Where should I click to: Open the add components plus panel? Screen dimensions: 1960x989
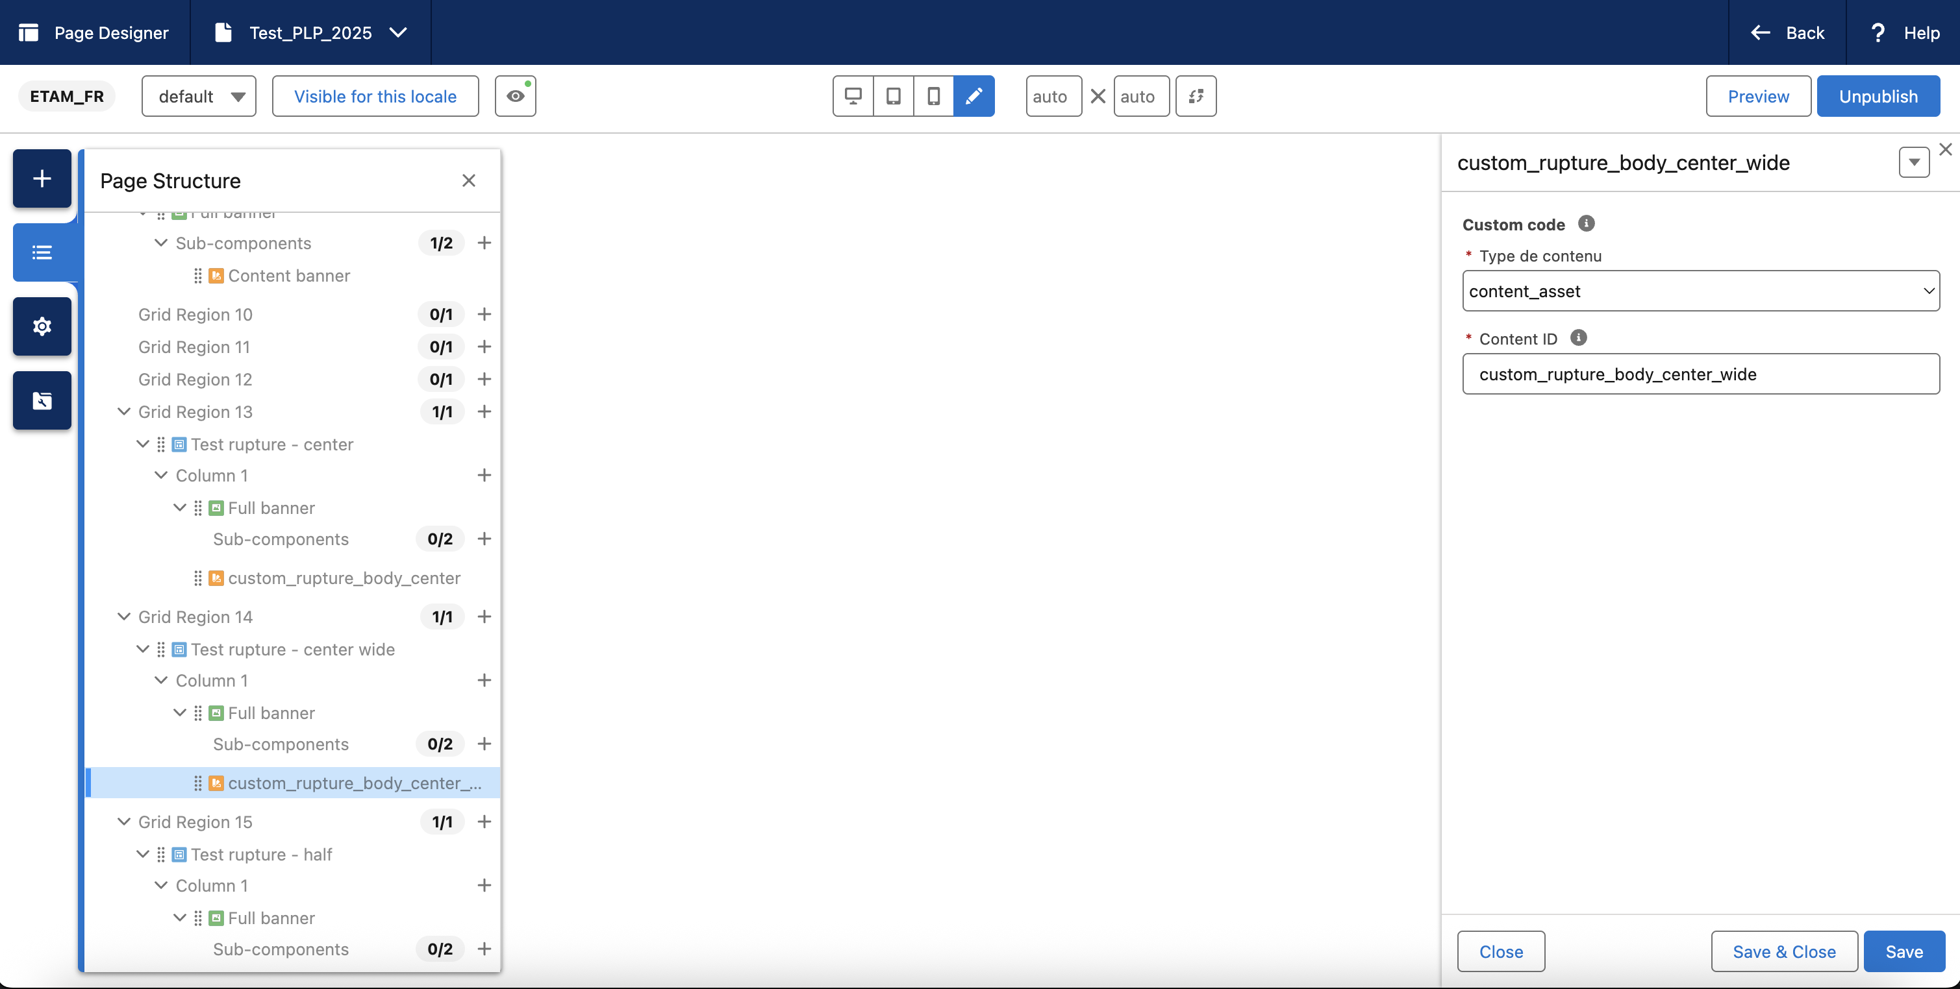[x=42, y=178]
